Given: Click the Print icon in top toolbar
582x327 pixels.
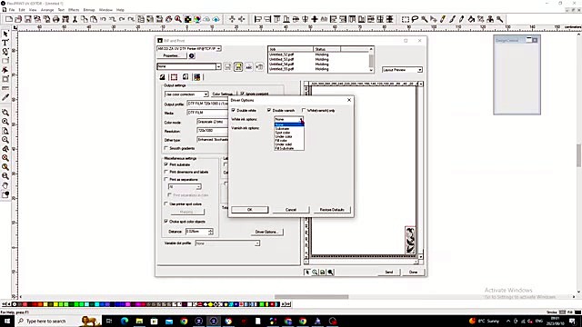Looking at the screenshot, I should coord(56,19).
